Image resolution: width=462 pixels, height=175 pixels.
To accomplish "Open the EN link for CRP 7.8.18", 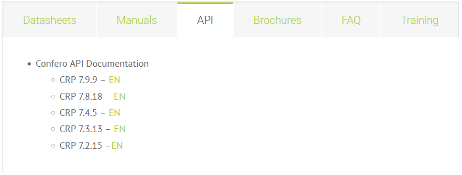I will click(x=120, y=96).
